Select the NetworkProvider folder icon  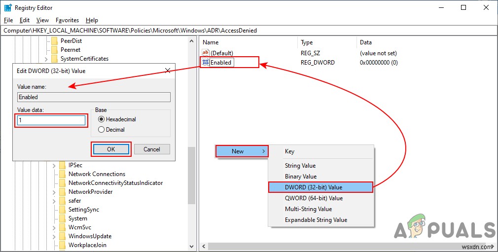pyautogui.click(x=63, y=192)
